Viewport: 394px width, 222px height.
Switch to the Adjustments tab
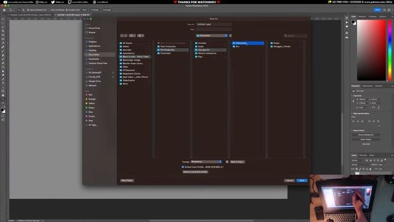368,86
